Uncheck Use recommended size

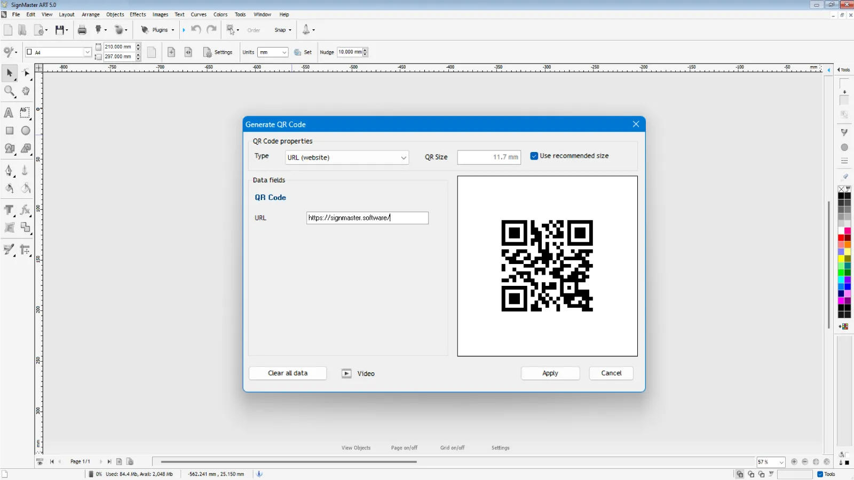point(534,156)
